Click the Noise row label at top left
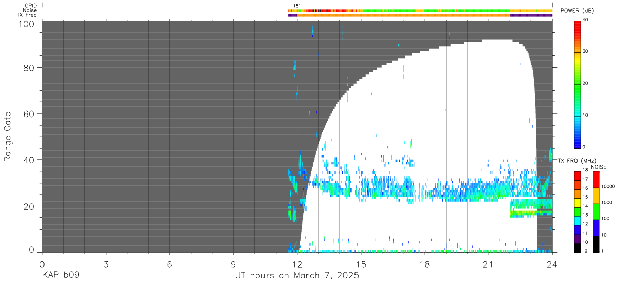Screen dimensions: 621x286 pos(30,10)
